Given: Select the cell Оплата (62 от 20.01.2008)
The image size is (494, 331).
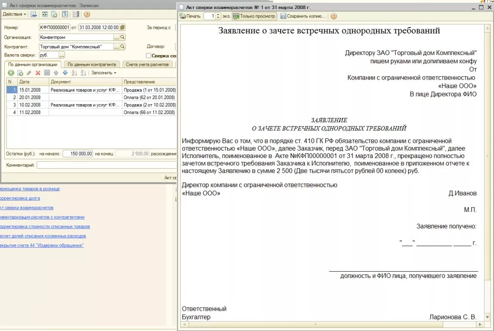Looking at the screenshot, I should point(149,98).
